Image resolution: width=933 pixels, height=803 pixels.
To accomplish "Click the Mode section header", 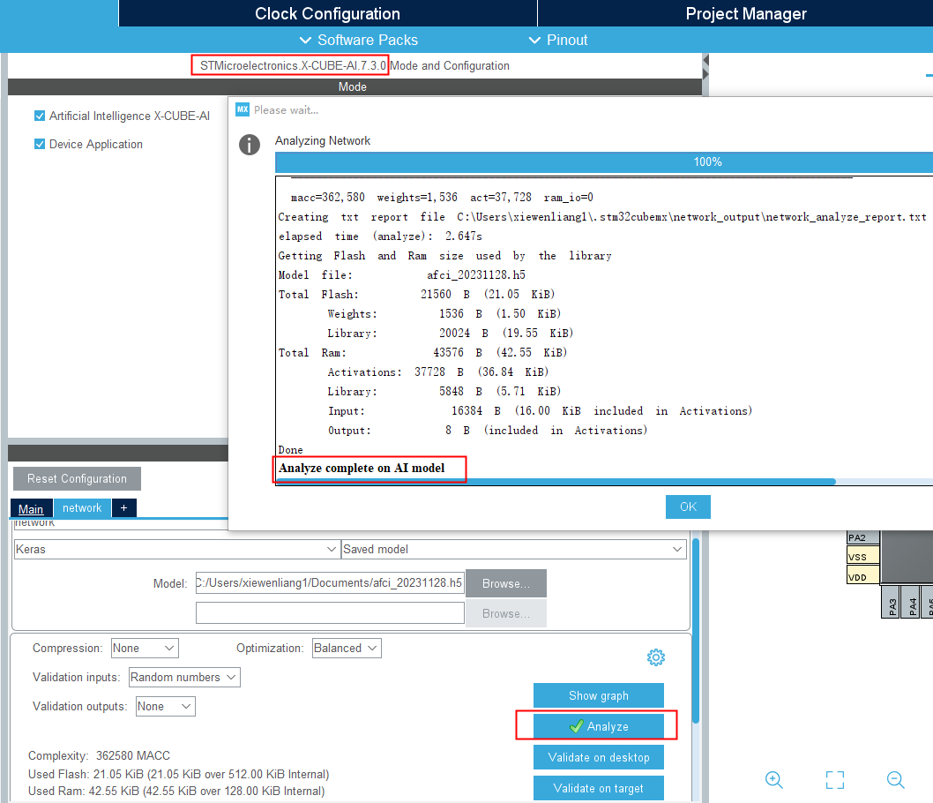I will [355, 86].
